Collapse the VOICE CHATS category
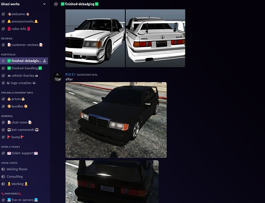 coord(9,163)
